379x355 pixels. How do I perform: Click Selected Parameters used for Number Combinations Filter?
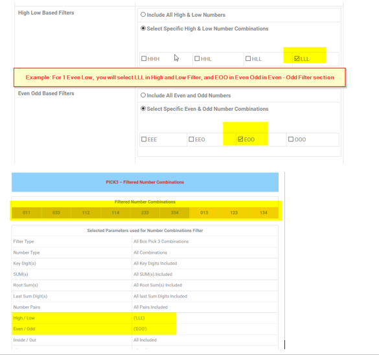[x=145, y=231]
